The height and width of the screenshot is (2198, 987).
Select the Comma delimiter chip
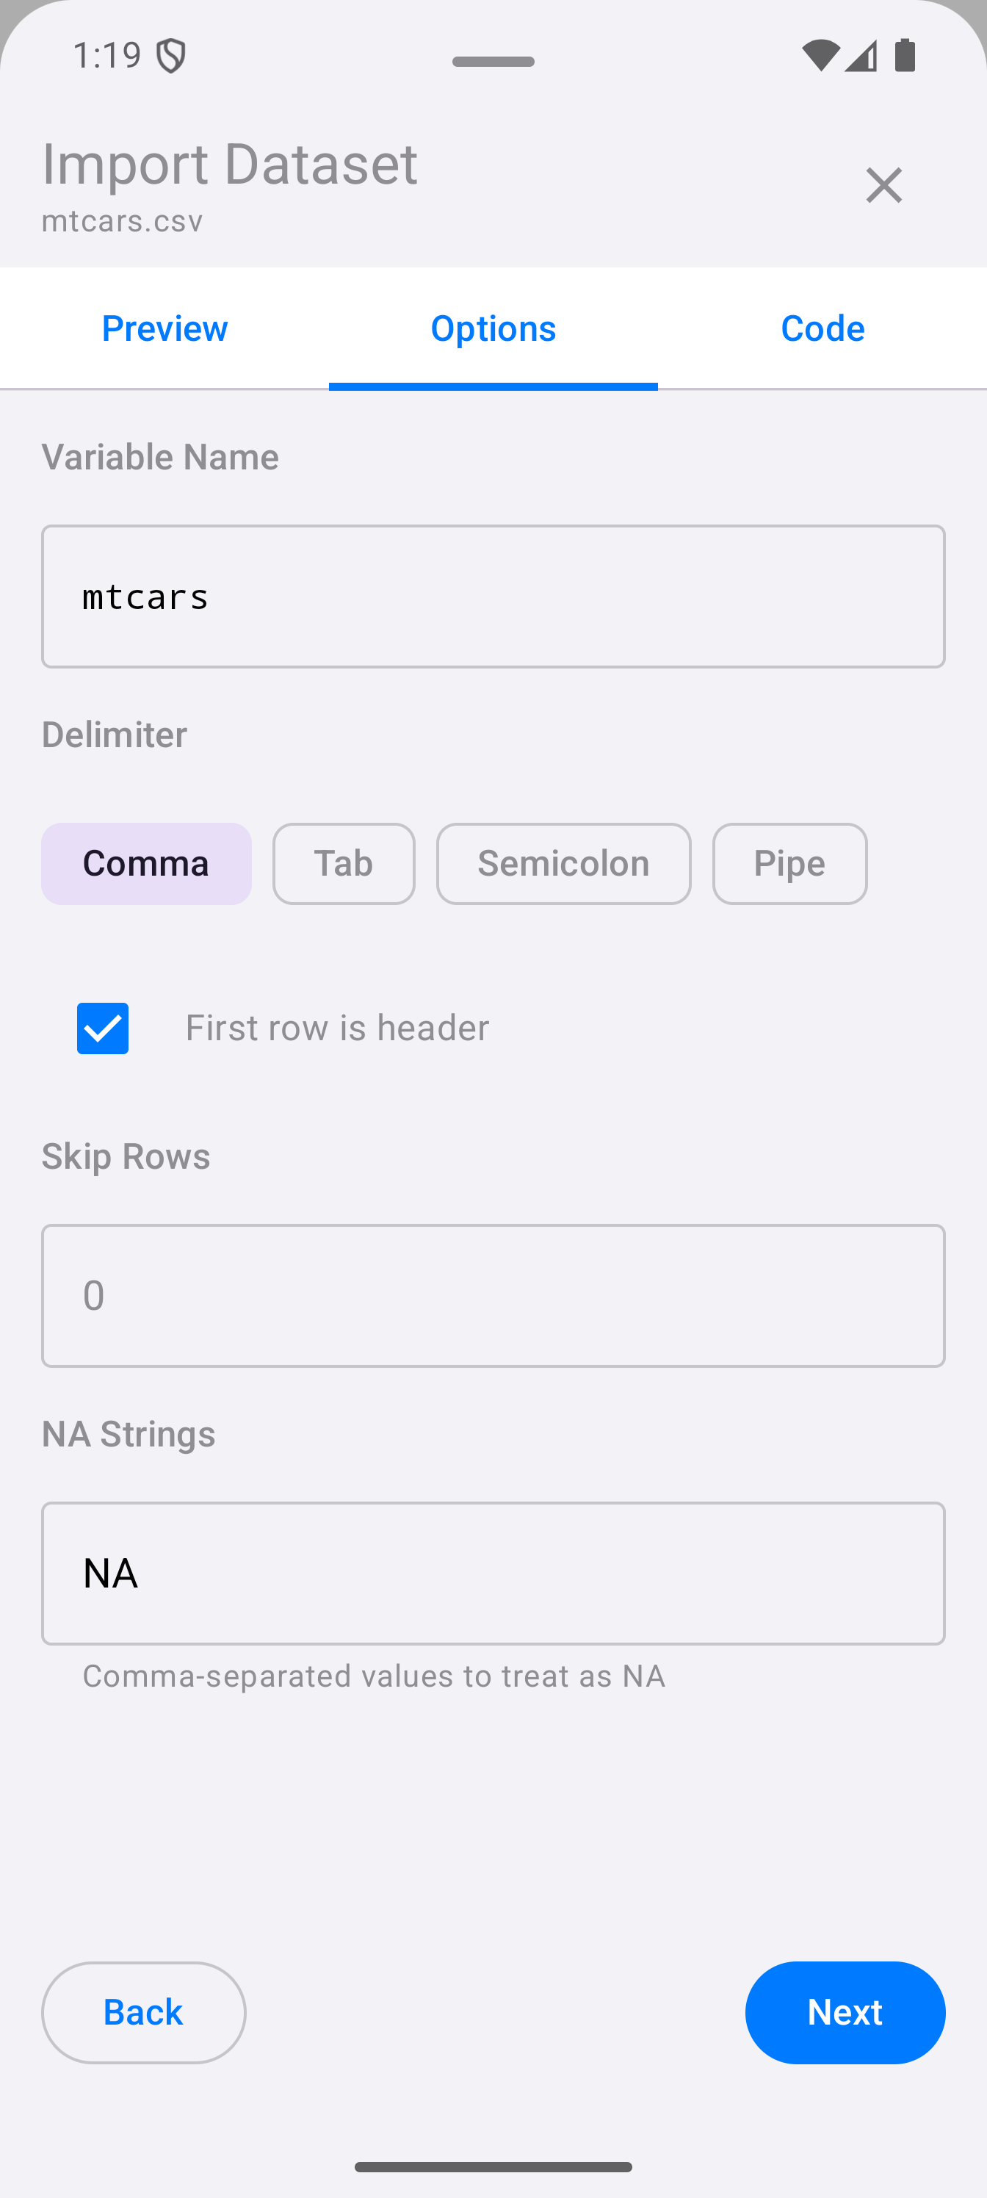pyautogui.click(x=146, y=863)
